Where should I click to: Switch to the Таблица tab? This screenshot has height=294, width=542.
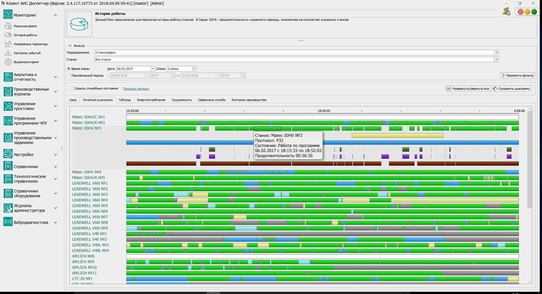(x=124, y=100)
